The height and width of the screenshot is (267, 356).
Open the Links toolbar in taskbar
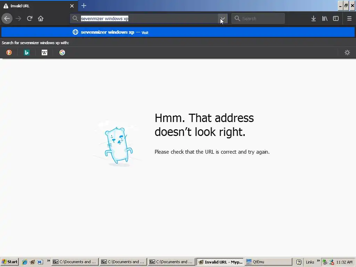pyautogui.click(x=310, y=262)
